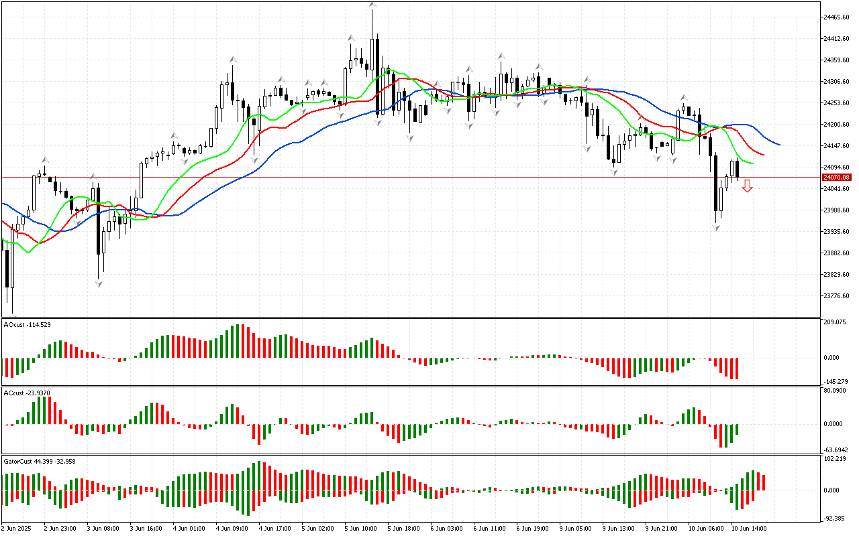Click the AOcust indicator label
Screen dimensions: 859x536
27,325
